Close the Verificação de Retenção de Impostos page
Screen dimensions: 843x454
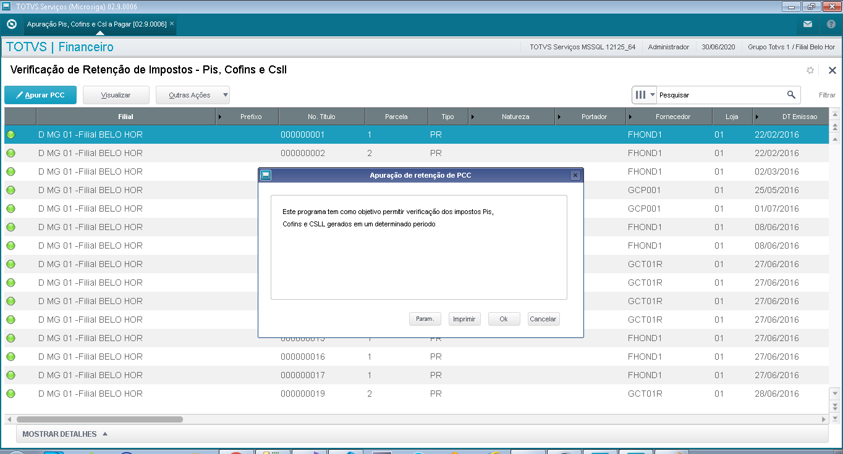coord(832,70)
